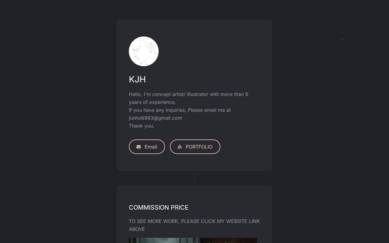Open the PORTFOLIO button text
This screenshot has height=243, width=389.
click(x=199, y=147)
